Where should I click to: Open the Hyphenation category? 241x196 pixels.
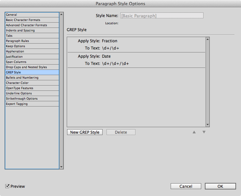tap(32, 51)
